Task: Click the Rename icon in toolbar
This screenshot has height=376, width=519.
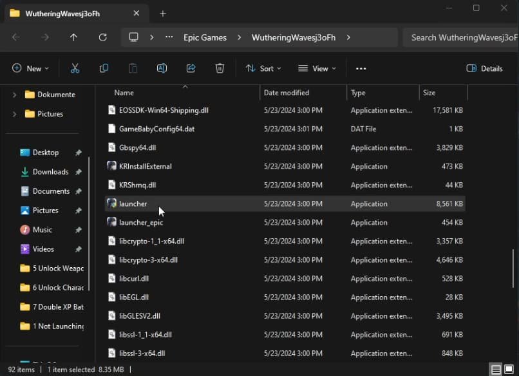Action: 162,68
